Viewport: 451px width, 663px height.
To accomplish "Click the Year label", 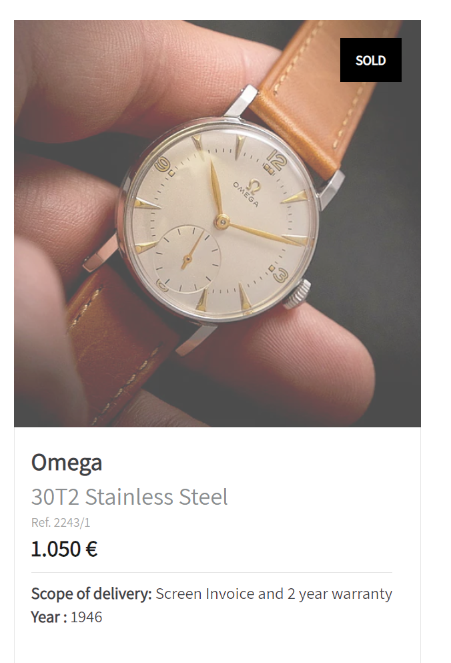I will tap(49, 617).
